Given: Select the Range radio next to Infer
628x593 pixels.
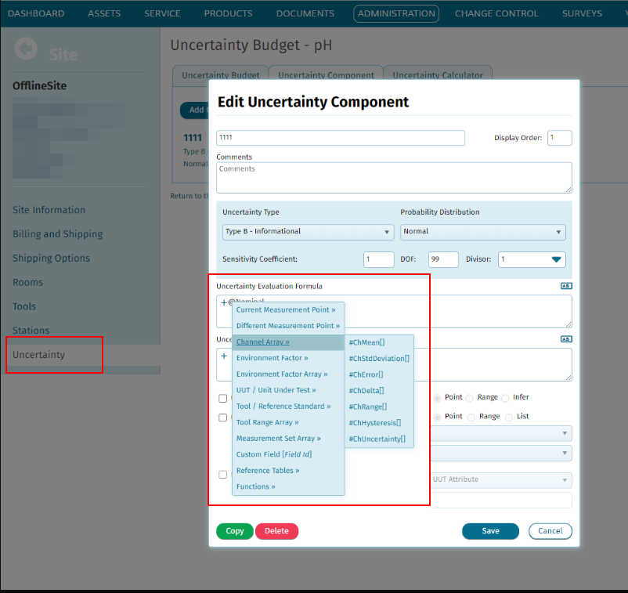Looking at the screenshot, I should click(470, 398).
